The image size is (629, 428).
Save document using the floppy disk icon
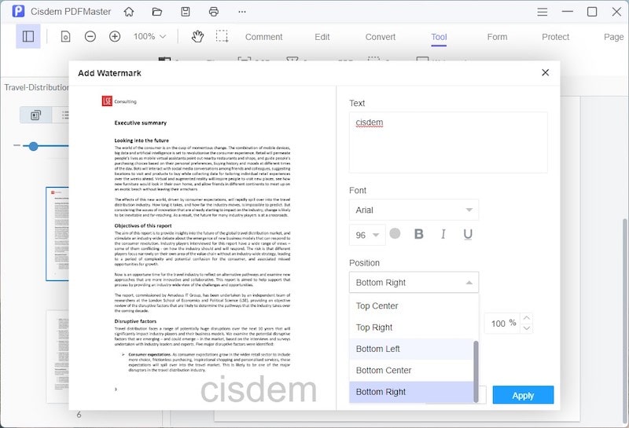click(186, 12)
